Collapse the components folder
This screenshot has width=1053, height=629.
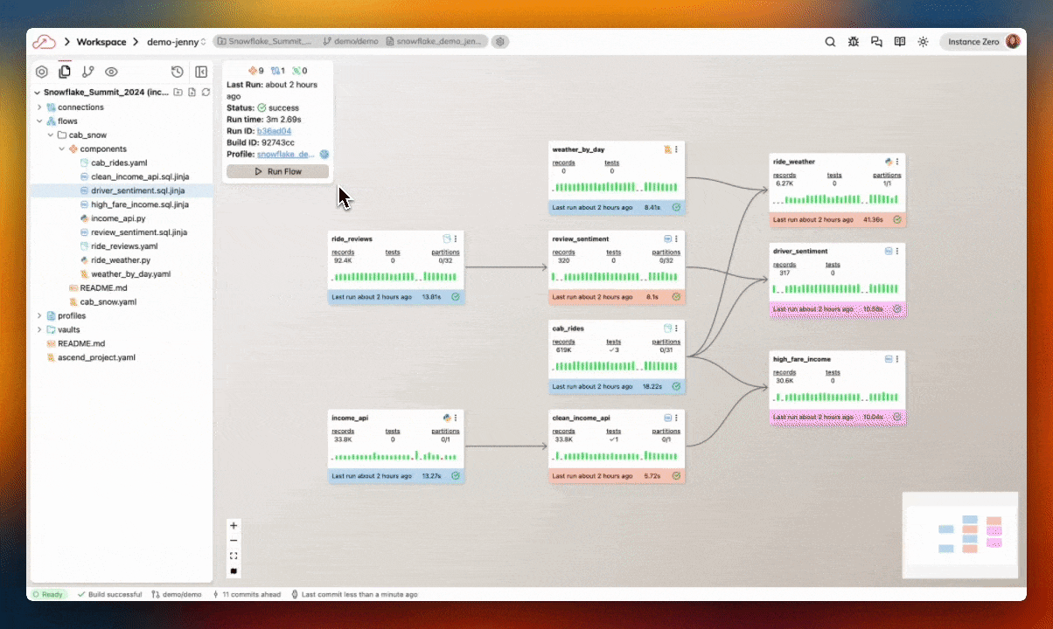pos(61,149)
